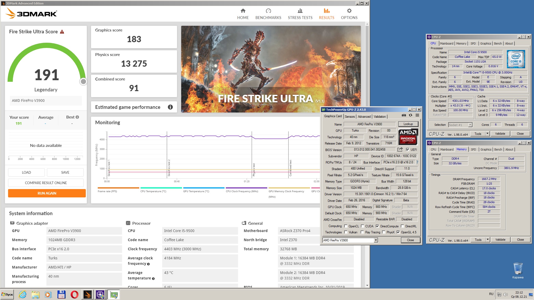The image size is (534, 300).
Task: Toggle the OpenCL checkbox in GPU-Z
Action: point(346,226)
